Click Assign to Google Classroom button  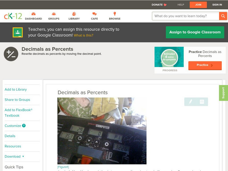(x=195, y=32)
